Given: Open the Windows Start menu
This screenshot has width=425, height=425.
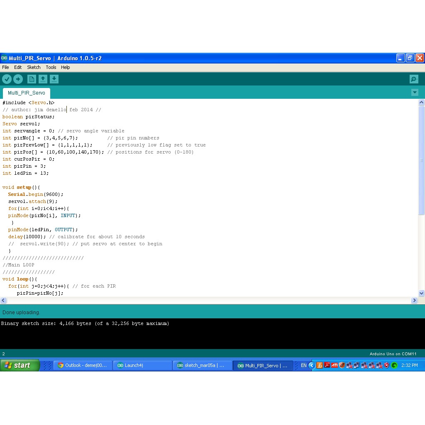Looking at the screenshot, I should (20, 365).
